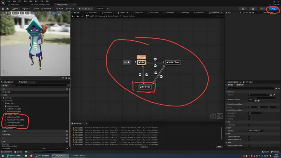Screen dimensions: 281x158
Task: Navigate forward in graph history
Action: pyautogui.click(x=82, y=16)
